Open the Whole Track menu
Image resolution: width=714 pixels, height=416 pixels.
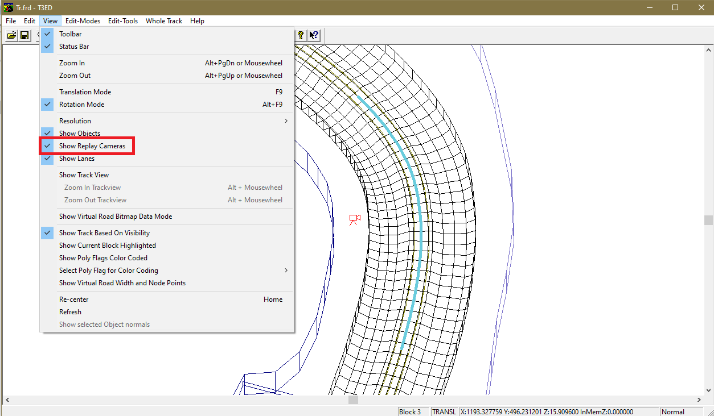[x=164, y=21]
